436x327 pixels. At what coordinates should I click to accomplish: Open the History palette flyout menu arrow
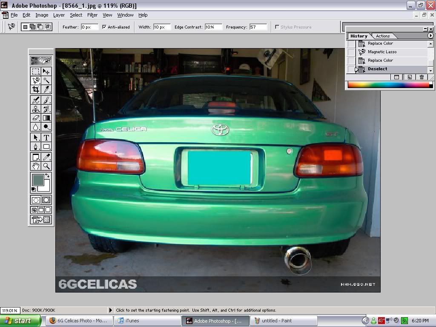pos(430,36)
